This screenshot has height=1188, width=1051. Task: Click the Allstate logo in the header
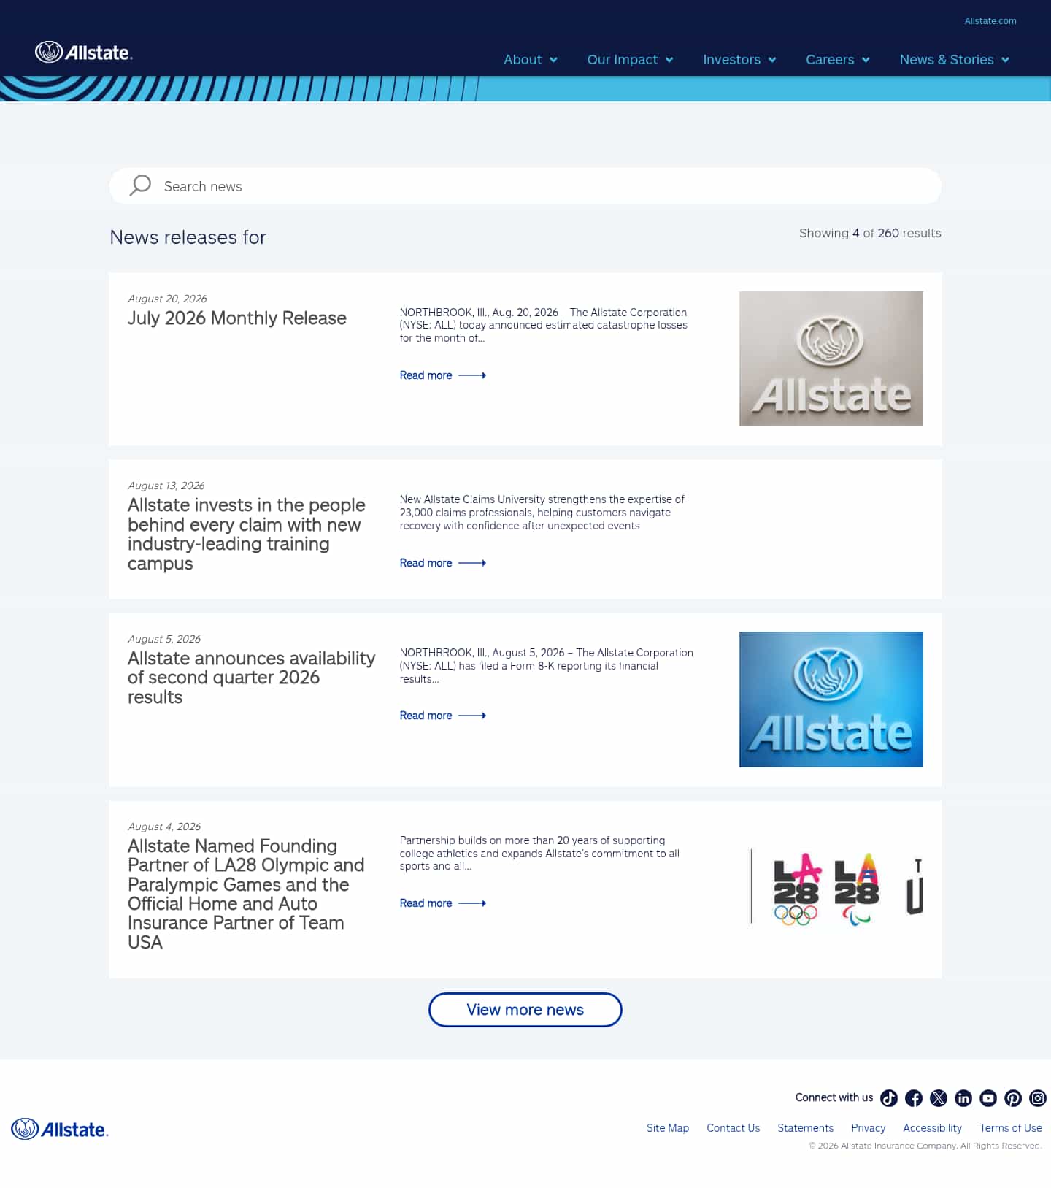pos(84,53)
